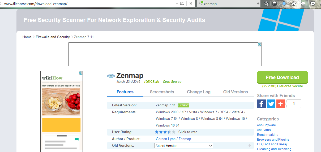This screenshot has height=152, width=321.
Task: Show bookmarks list icon
Action: pyautogui.click(x=275, y=3)
